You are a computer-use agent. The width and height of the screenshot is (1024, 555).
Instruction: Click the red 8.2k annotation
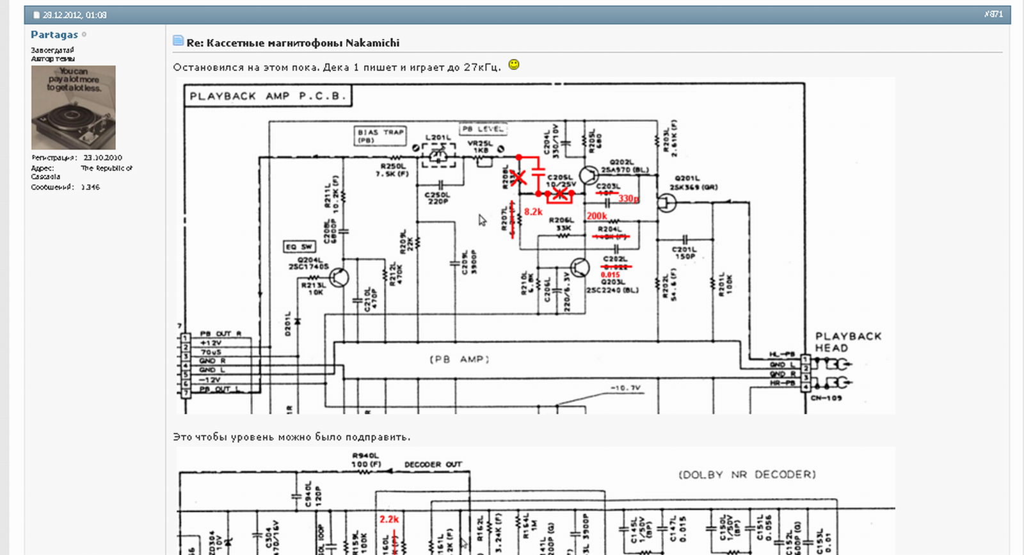coord(533,212)
